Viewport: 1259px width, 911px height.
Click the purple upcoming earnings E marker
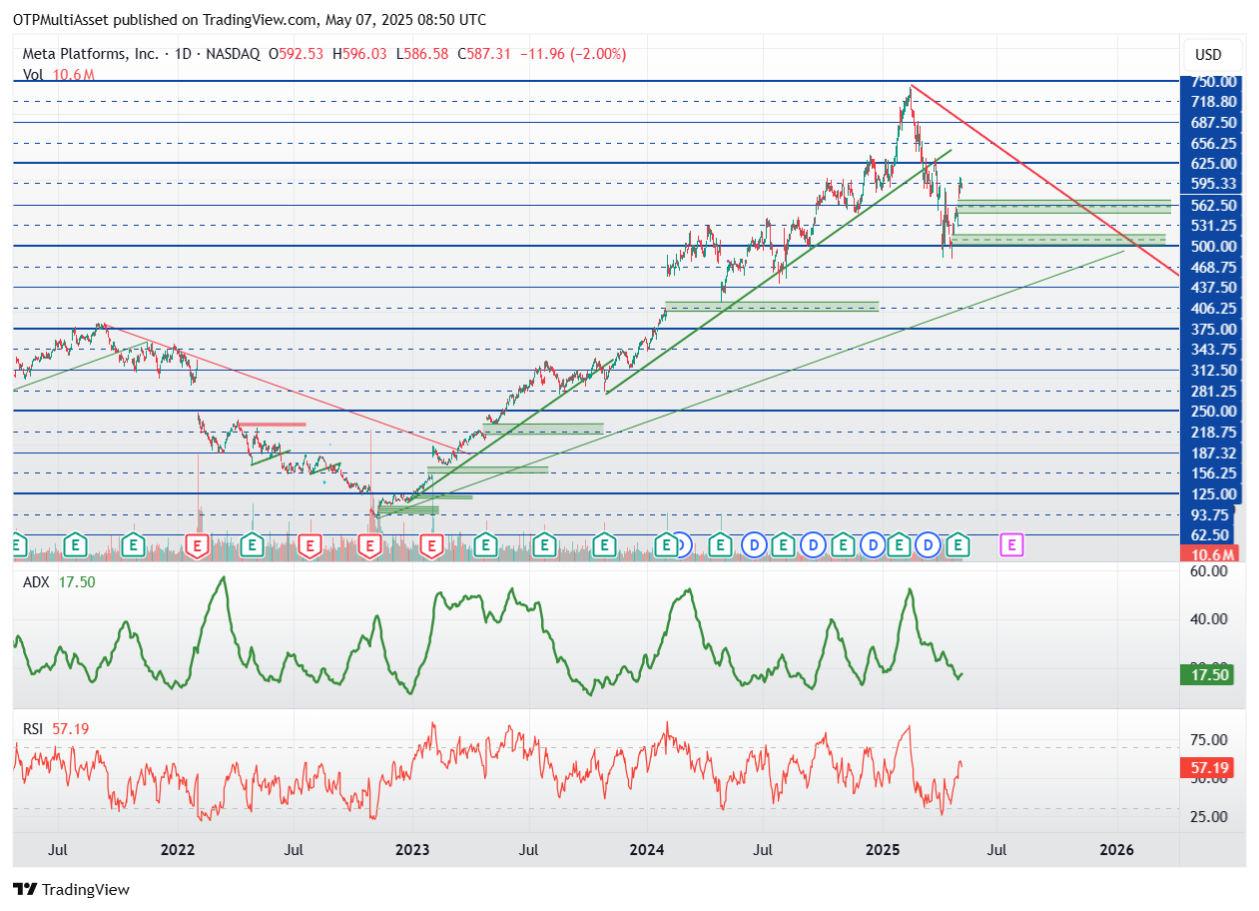click(x=1012, y=544)
